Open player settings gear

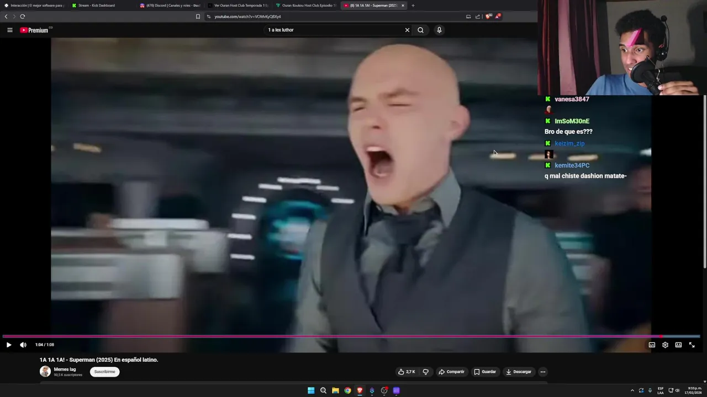665,345
